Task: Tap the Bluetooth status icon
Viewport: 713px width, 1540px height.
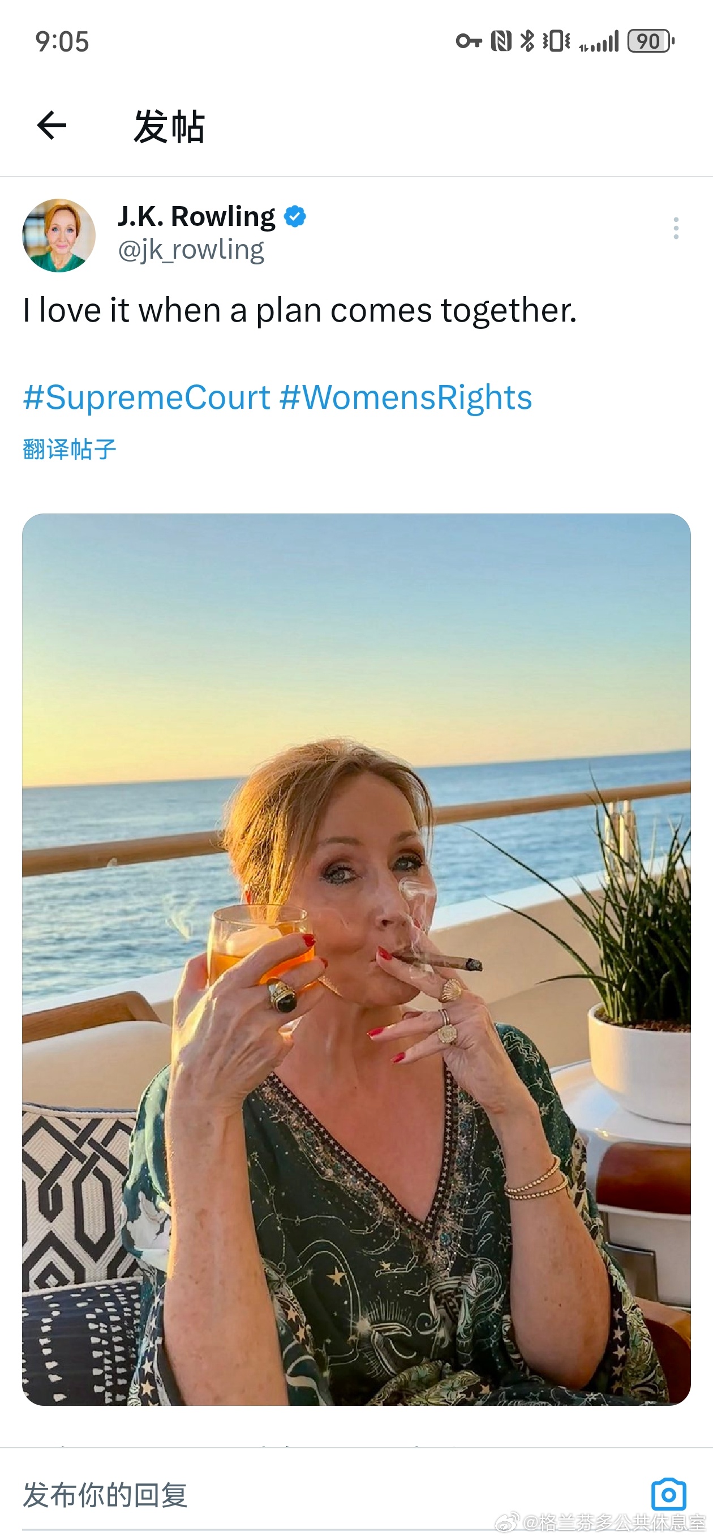Action: [x=527, y=41]
